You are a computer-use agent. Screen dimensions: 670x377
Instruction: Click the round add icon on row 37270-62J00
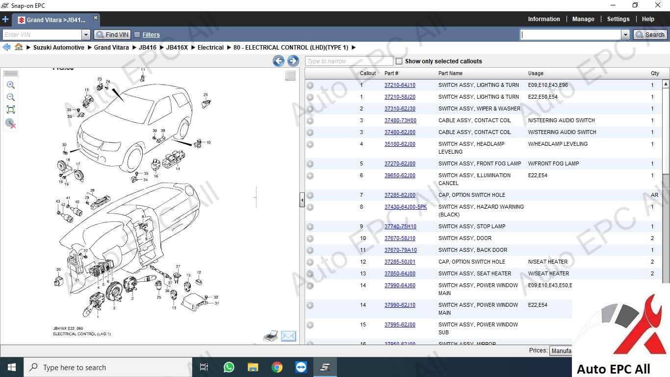310,164
